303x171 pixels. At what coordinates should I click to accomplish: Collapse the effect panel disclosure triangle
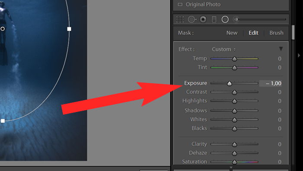tap(281, 49)
